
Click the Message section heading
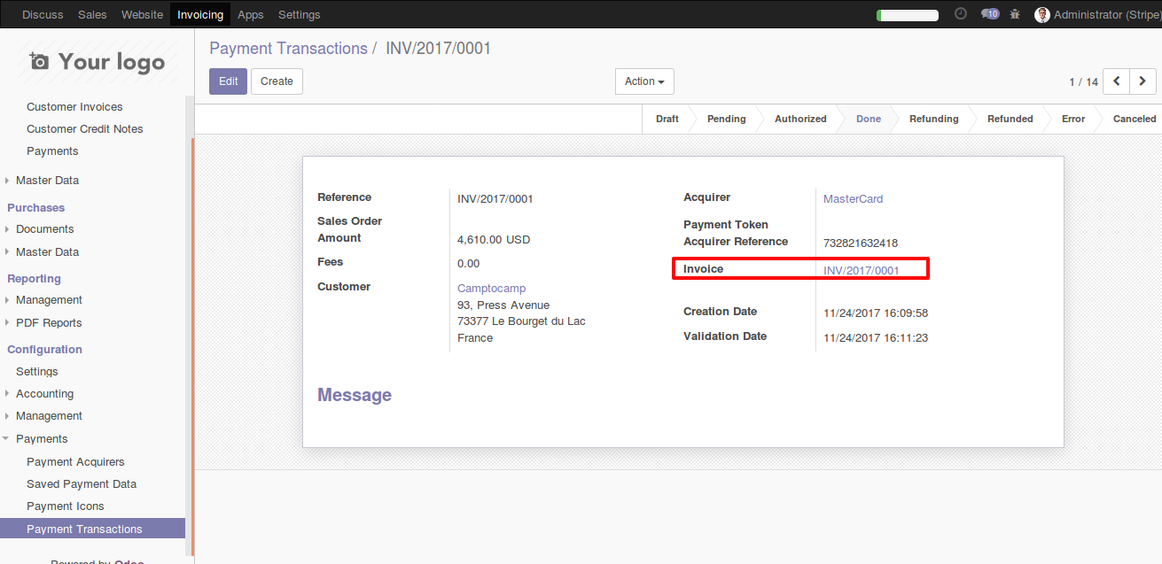tap(355, 395)
